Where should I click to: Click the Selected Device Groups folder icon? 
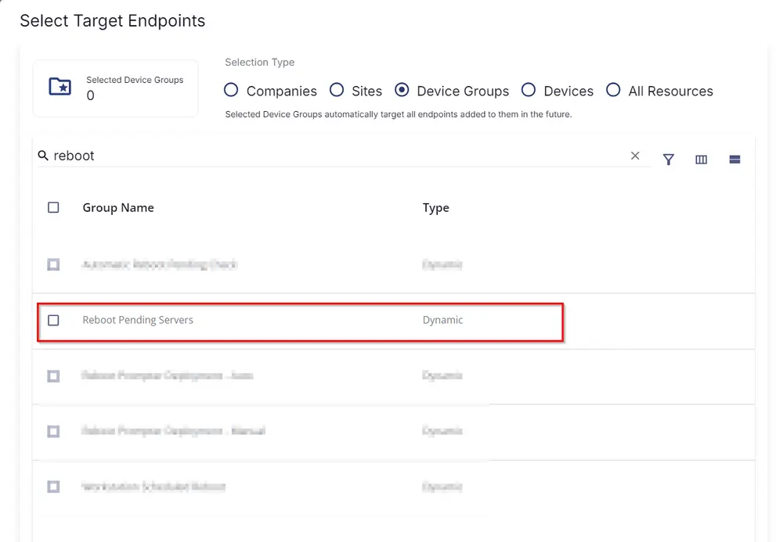click(x=60, y=87)
